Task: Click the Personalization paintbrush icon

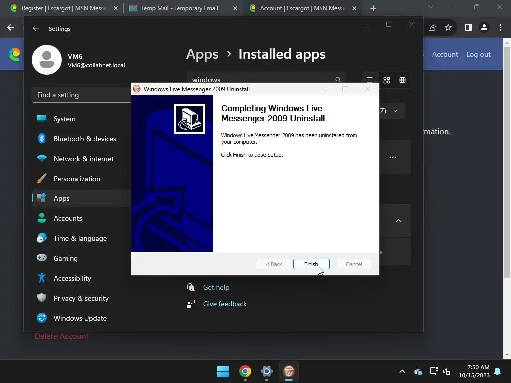Action: click(42, 178)
